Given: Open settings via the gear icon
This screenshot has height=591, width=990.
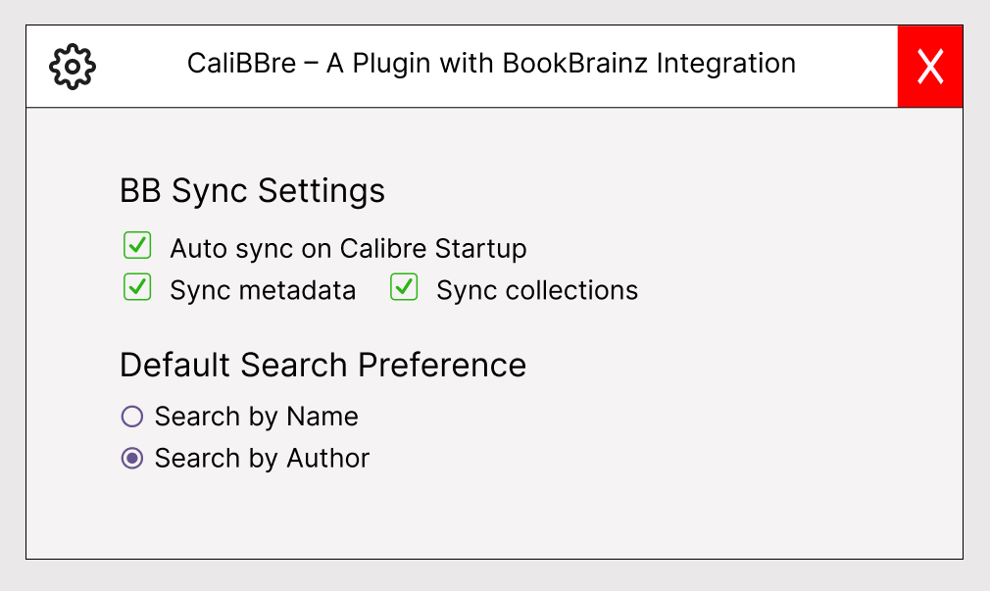Looking at the screenshot, I should click(73, 67).
